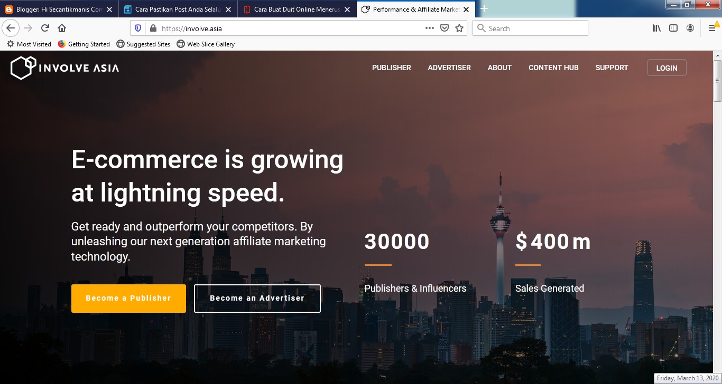Viewport: 722px width, 384px height.
Task: Click the Involve Asia logo
Action: coord(64,68)
